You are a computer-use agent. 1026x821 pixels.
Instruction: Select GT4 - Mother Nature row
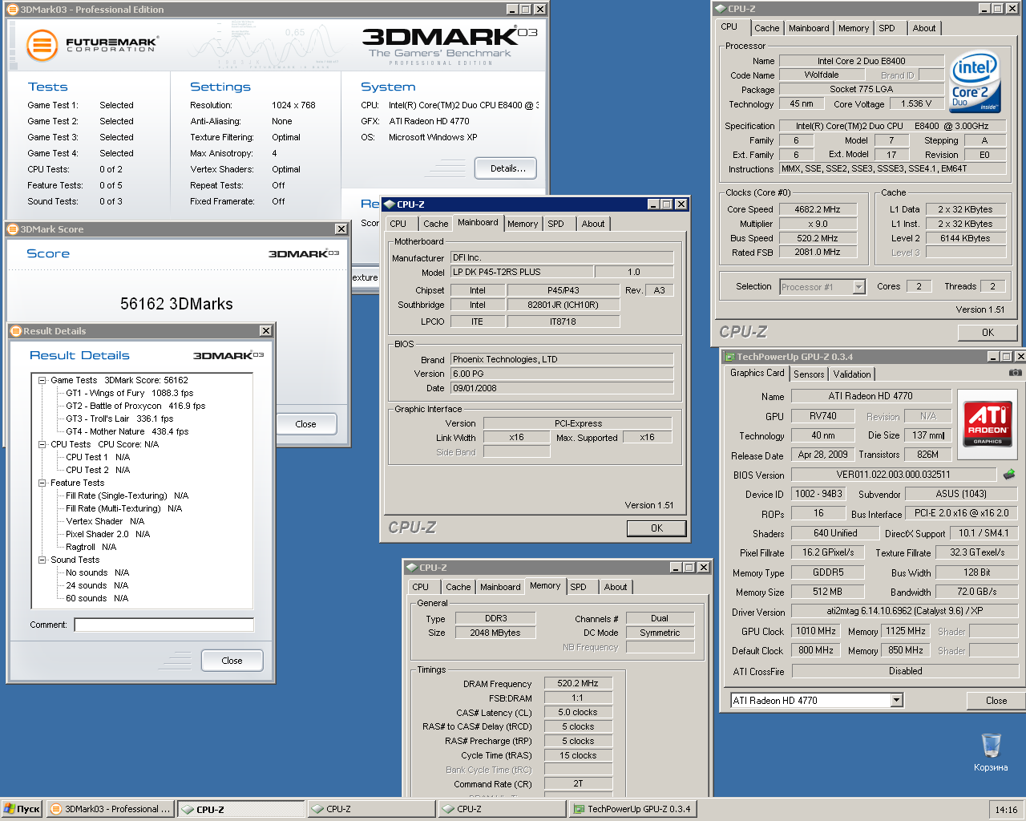(x=127, y=431)
